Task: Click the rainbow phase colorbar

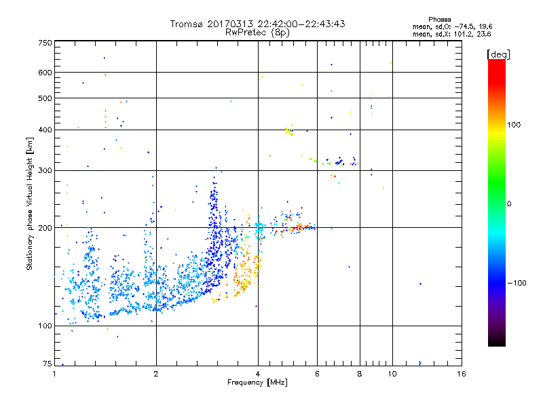Action: tap(497, 202)
